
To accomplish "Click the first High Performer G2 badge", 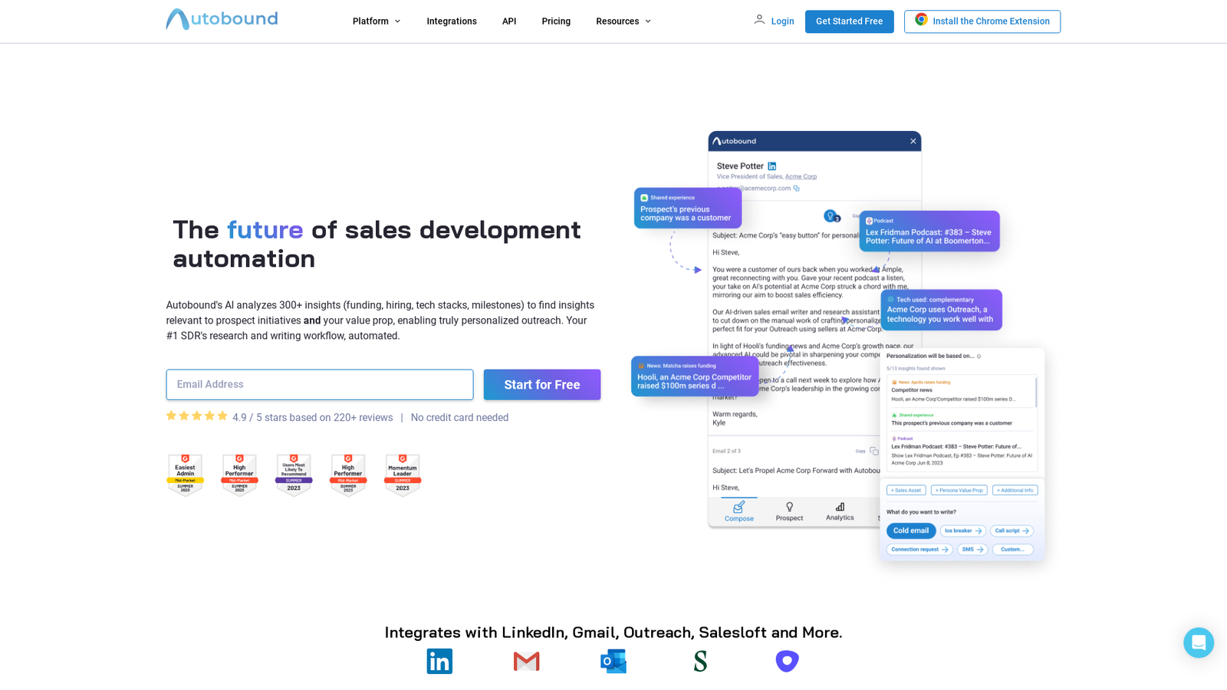I will 239,475.
